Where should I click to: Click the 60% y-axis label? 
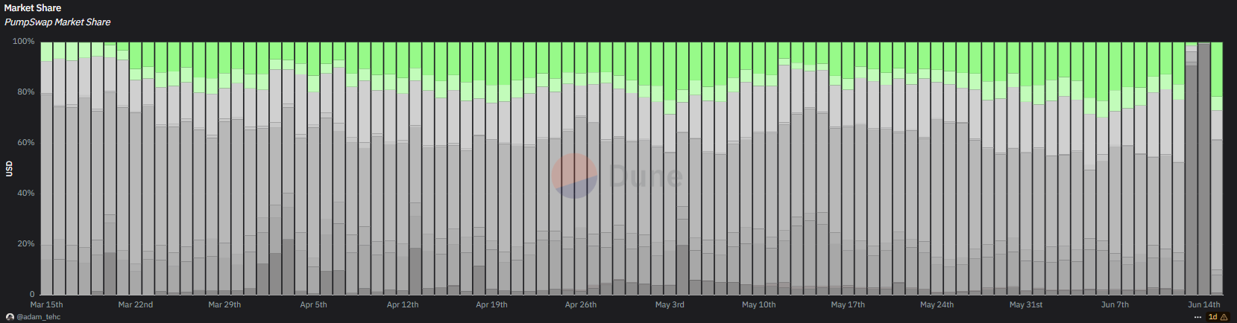click(x=26, y=143)
